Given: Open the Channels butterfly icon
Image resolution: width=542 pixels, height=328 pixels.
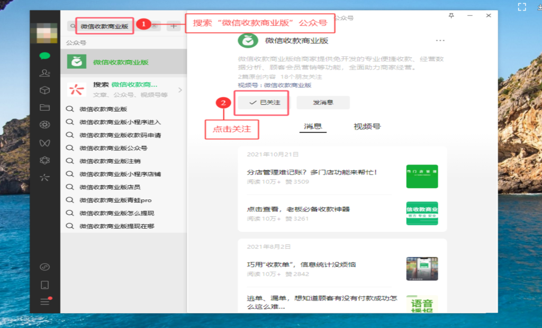Looking at the screenshot, I should [x=44, y=143].
